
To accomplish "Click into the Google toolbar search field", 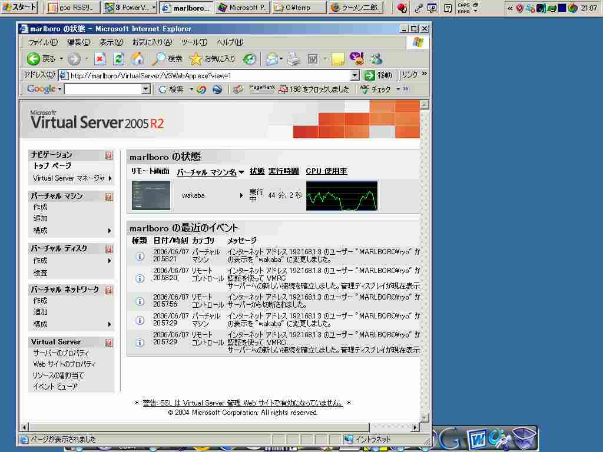I will [103, 89].
